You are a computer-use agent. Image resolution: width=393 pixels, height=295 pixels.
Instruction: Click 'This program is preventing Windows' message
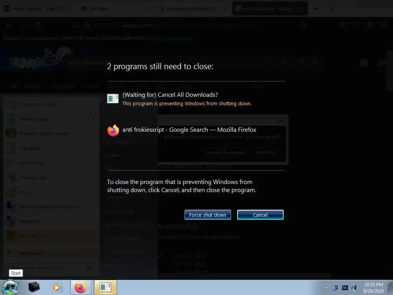coord(187,104)
